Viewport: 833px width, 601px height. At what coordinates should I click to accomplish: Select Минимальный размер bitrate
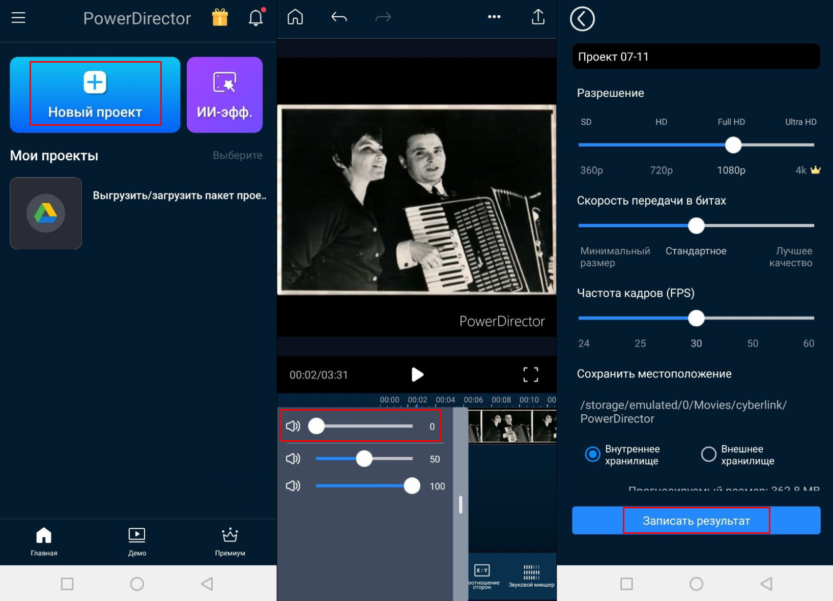click(x=615, y=257)
